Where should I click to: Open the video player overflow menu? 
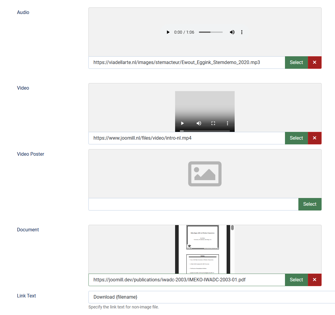[227, 123]
